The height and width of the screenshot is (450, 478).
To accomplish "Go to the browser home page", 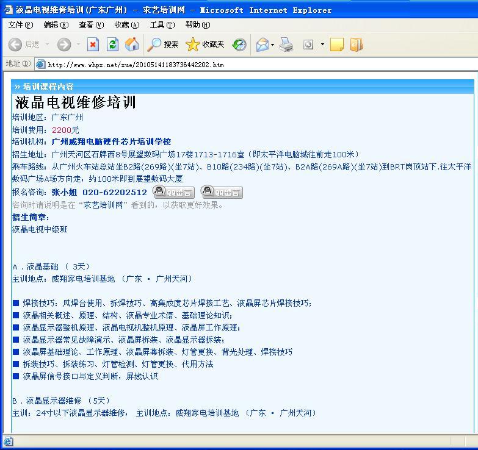I will click(x=132, y=45).
